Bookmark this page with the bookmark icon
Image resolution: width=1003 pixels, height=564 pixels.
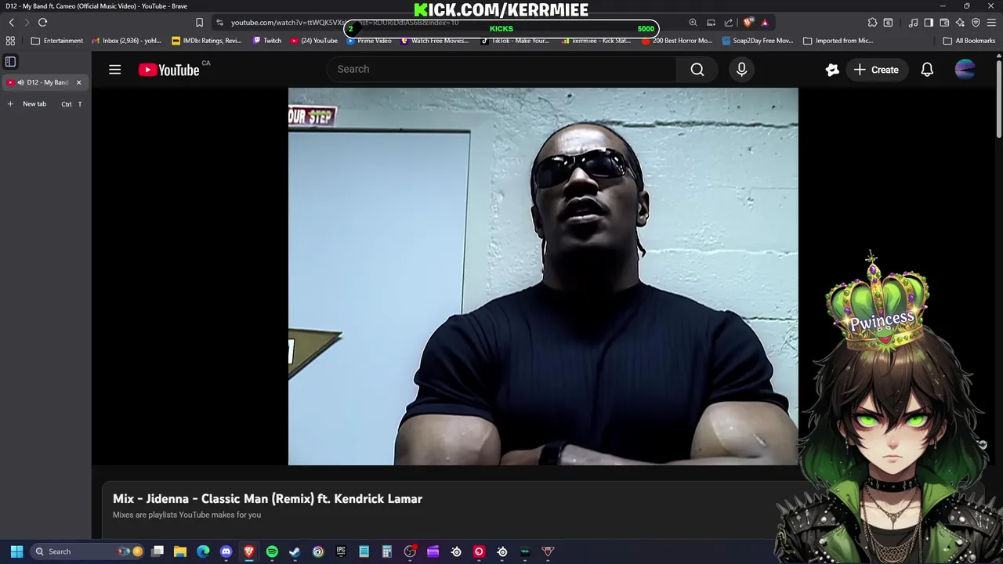tap(199, 23)
